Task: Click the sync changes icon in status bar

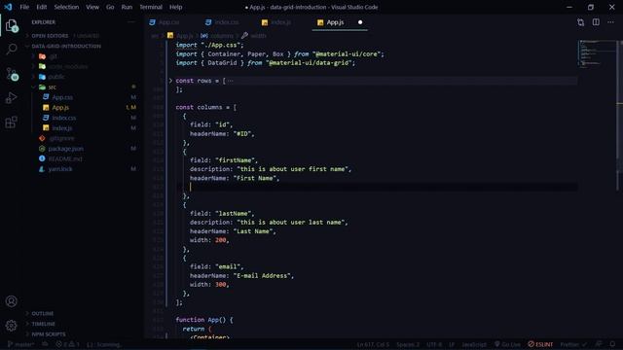Action: coord(46,344)
